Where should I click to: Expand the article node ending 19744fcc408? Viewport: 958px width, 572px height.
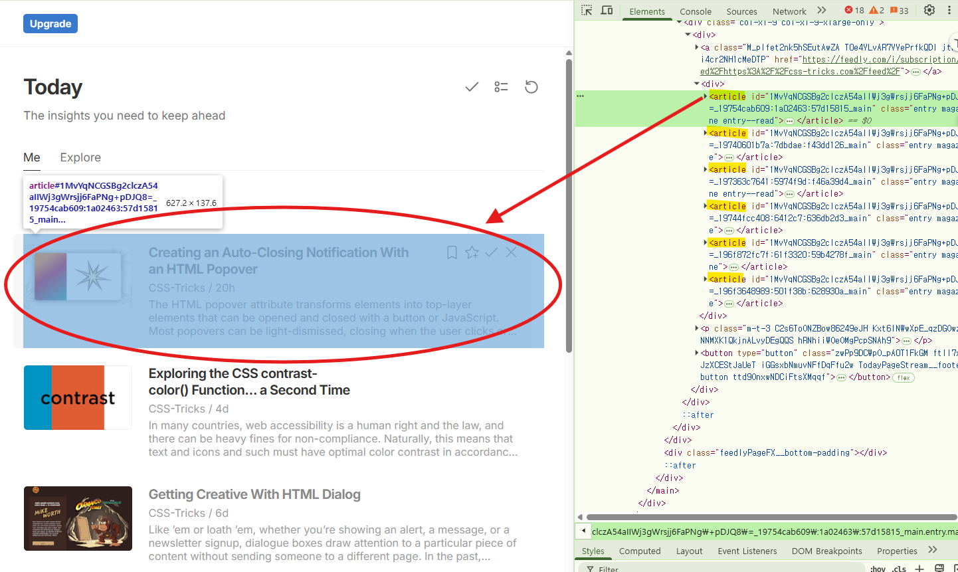(706, 206)
